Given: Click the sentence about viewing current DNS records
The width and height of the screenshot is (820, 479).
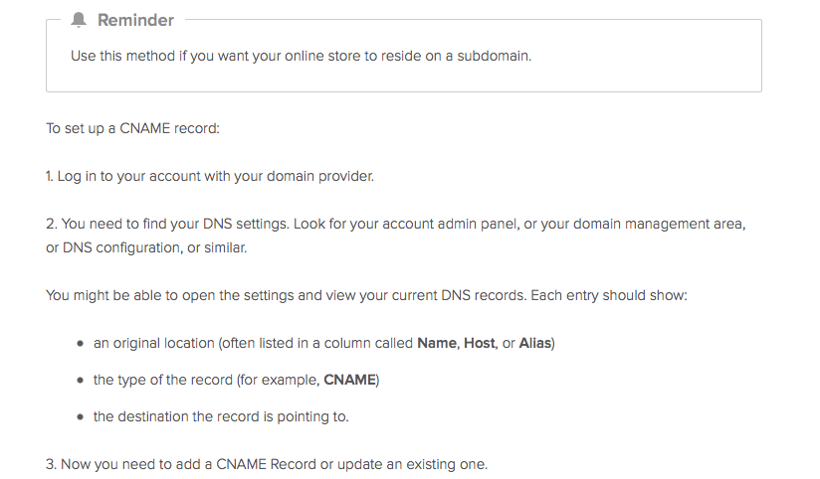Looking at the screenshot, I should [x=365, y=295].
